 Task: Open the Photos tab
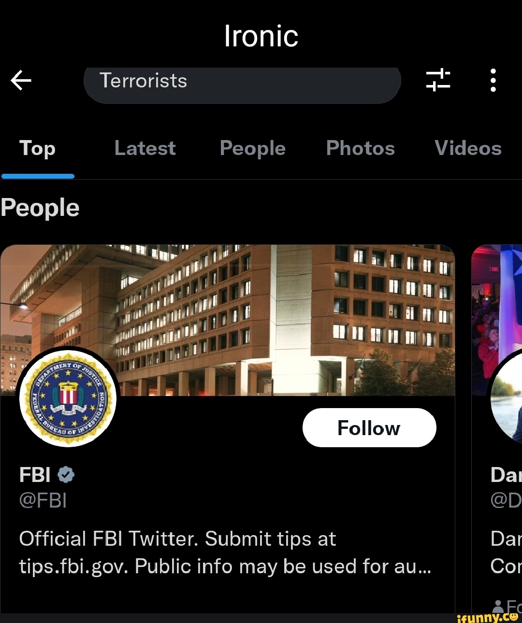360,148
